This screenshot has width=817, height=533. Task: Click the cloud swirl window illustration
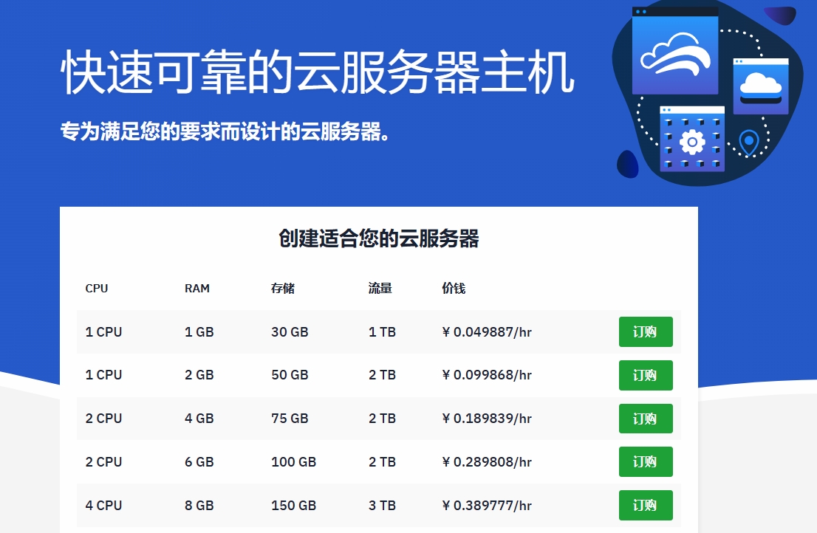[x=675, y=53]
